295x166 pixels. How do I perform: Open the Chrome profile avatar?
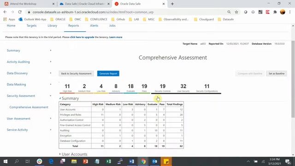coord(283,12)
